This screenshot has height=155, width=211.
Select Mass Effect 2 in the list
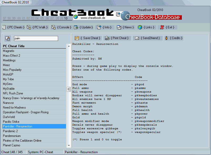(x=34, y=56)
